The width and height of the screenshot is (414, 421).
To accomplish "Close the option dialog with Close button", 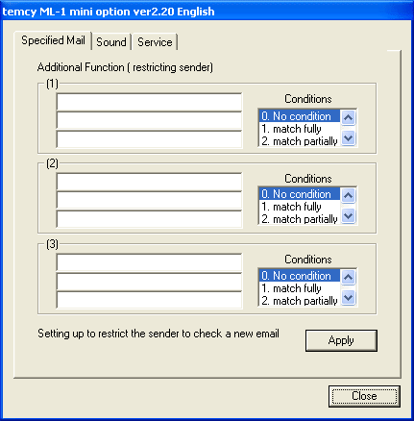I will point(364,396).
